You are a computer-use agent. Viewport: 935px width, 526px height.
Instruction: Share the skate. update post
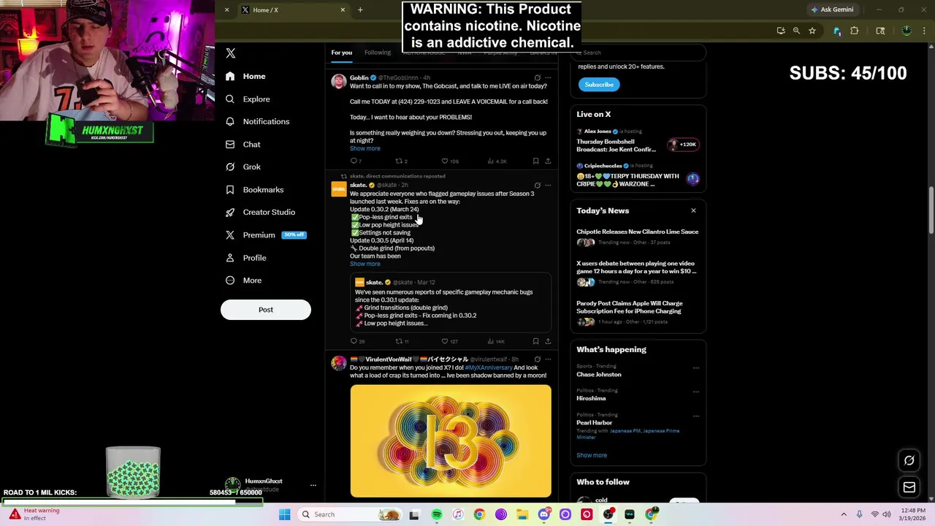tap(548, 341)
